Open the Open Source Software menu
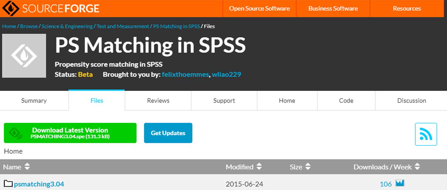The width and height of the screenshot is (447, 190). [x=259, y=9]
